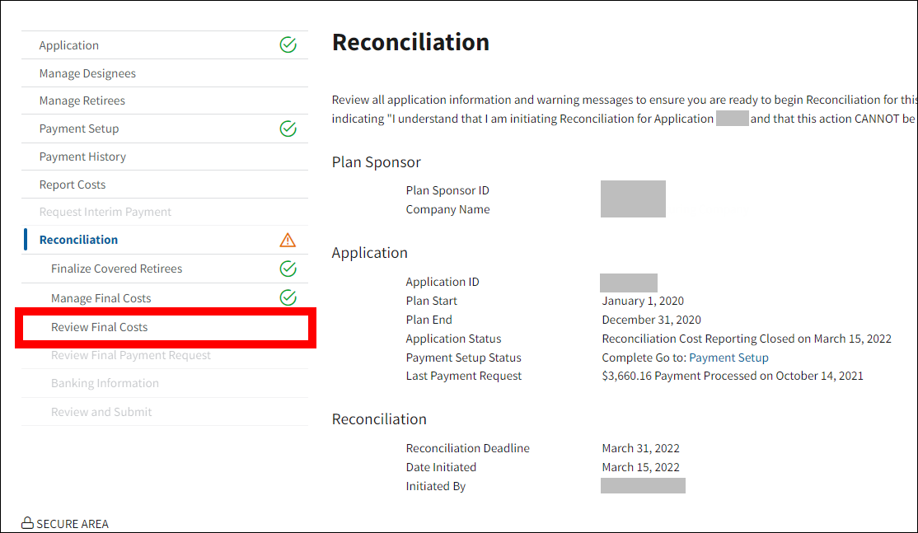Go to Manage Designees in the sidebar
918x533 pixels.
87,73
